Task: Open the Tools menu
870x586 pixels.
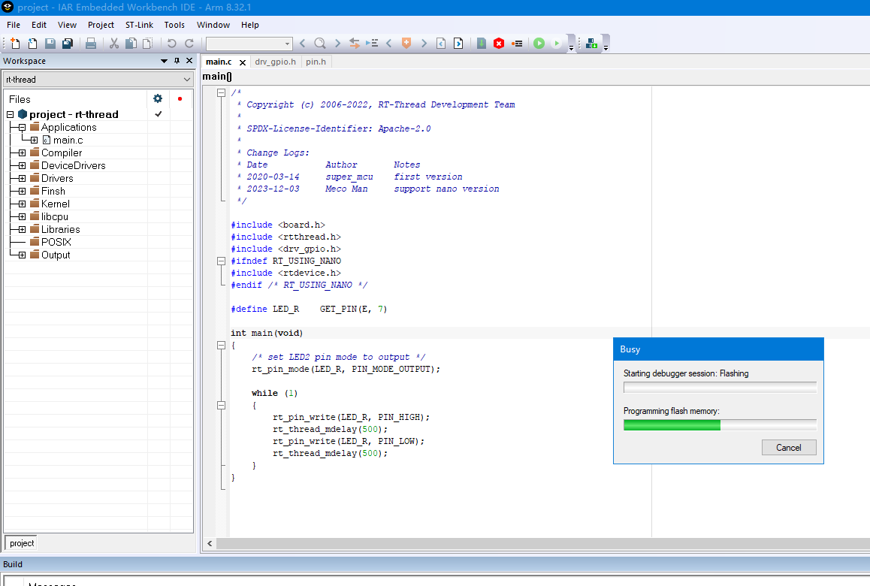Action: click(x=174, y=25)
